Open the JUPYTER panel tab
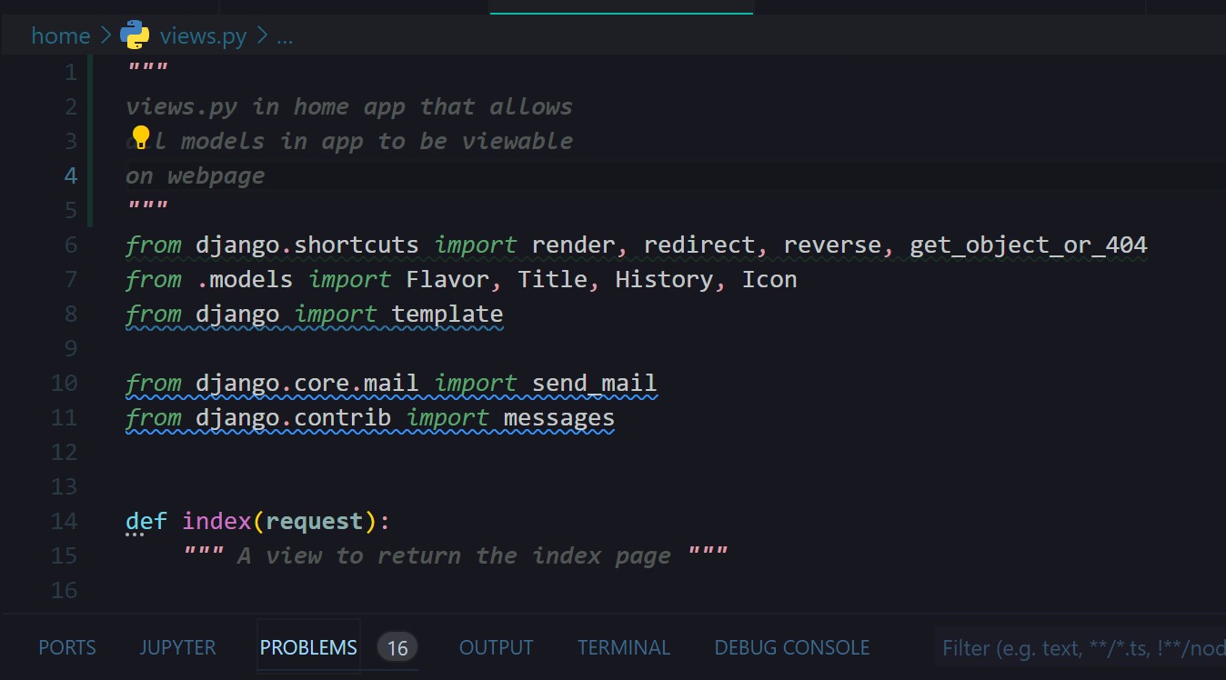This screenshot has height=680, width=1226. [x=177, y=647]
